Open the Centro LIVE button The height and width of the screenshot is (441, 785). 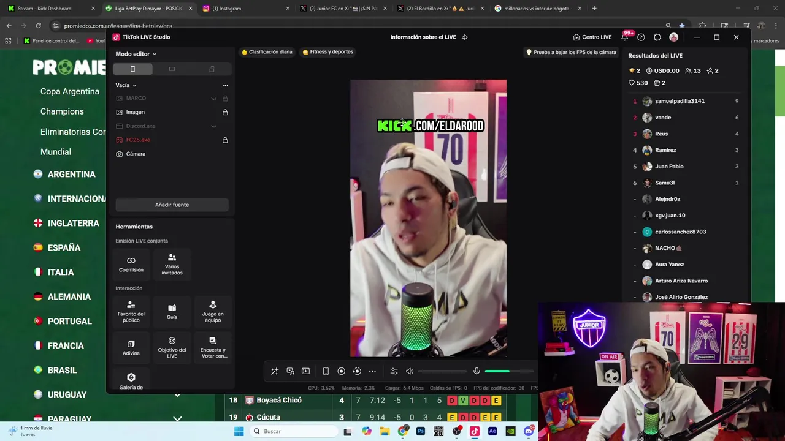click(x=592, y=37)
